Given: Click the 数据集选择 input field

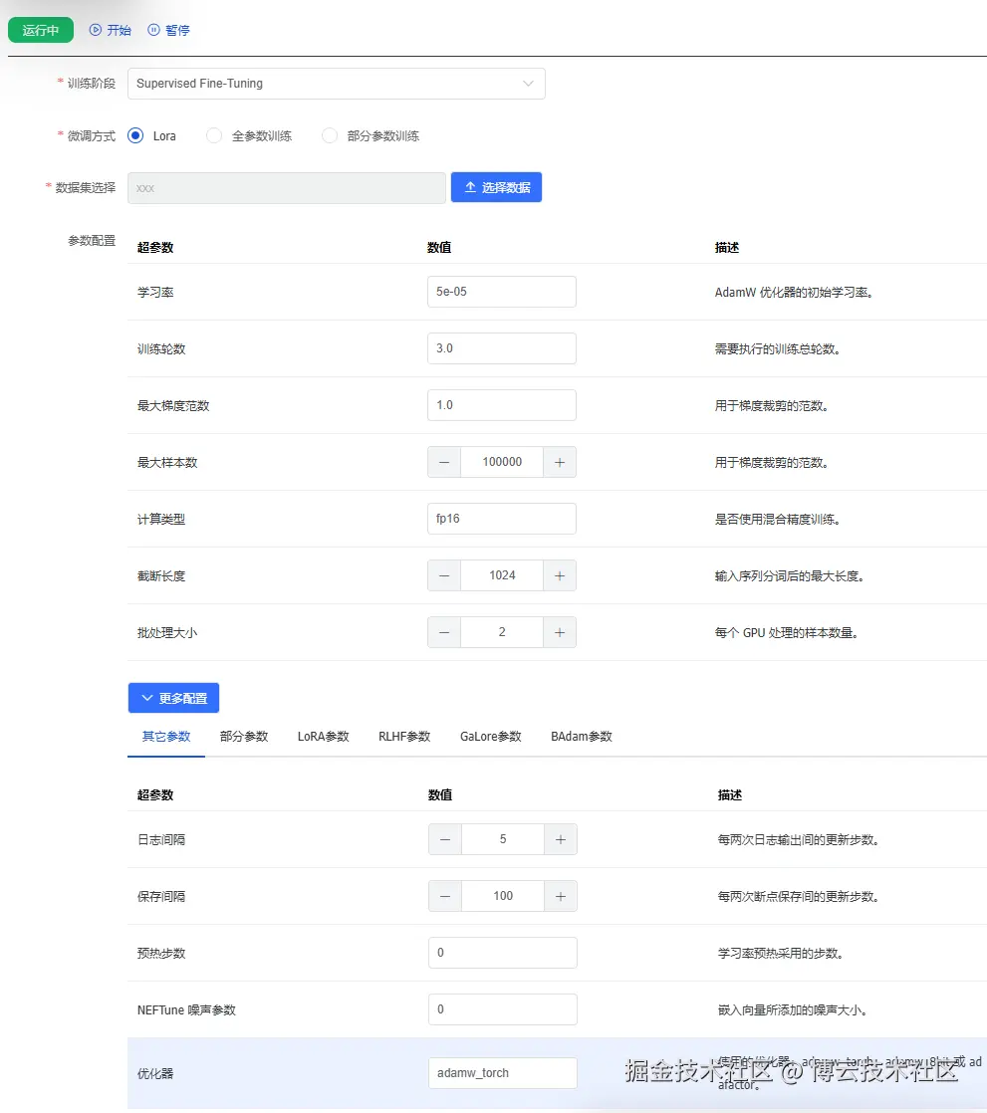Looking at the screenshot, I should (x=286, y=188).
